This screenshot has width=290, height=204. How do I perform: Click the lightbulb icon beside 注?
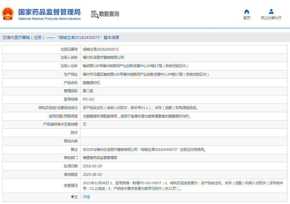(x=72, y=197)
